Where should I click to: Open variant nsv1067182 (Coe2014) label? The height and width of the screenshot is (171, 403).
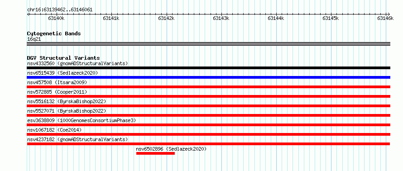[54, 130]
